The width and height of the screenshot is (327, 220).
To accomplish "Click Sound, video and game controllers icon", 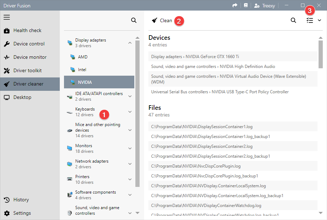I will click(70, 213).
